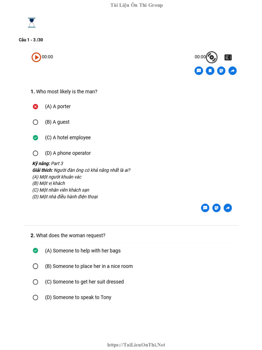Select answer (D) A phone operator
The image size is (262, 350).
coord(35,153)
